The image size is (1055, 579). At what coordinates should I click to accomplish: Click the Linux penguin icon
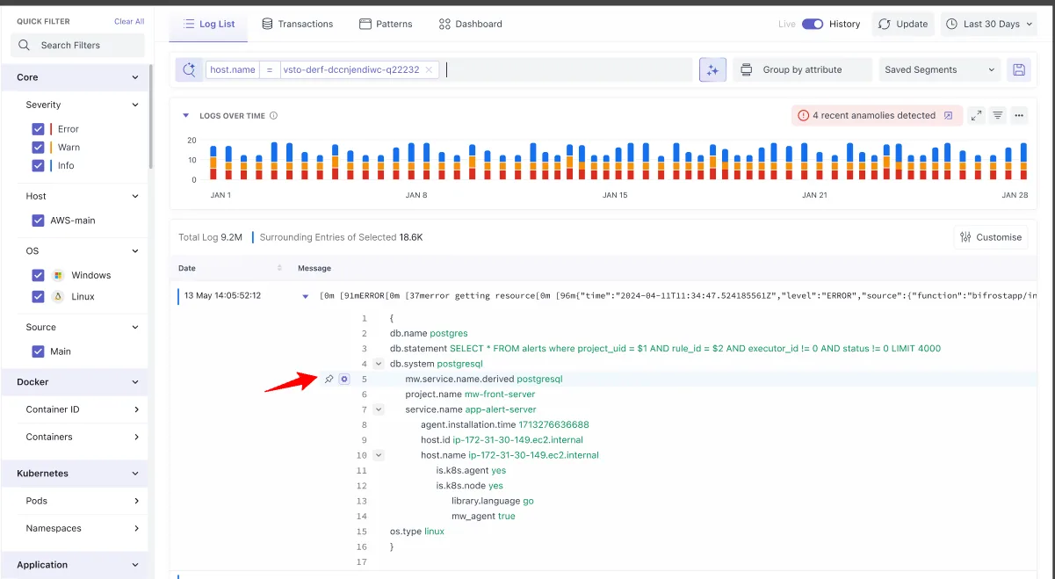pos(58,296)
